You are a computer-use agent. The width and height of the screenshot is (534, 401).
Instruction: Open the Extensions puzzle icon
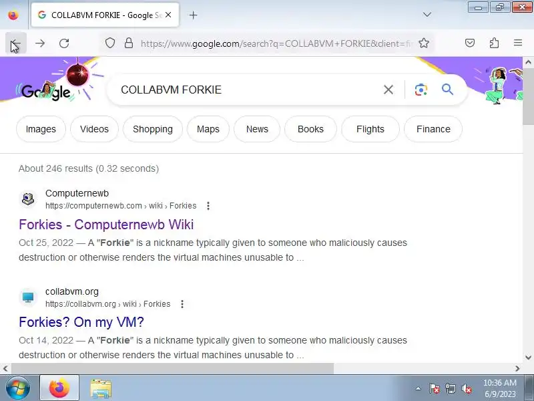[494, 43]
